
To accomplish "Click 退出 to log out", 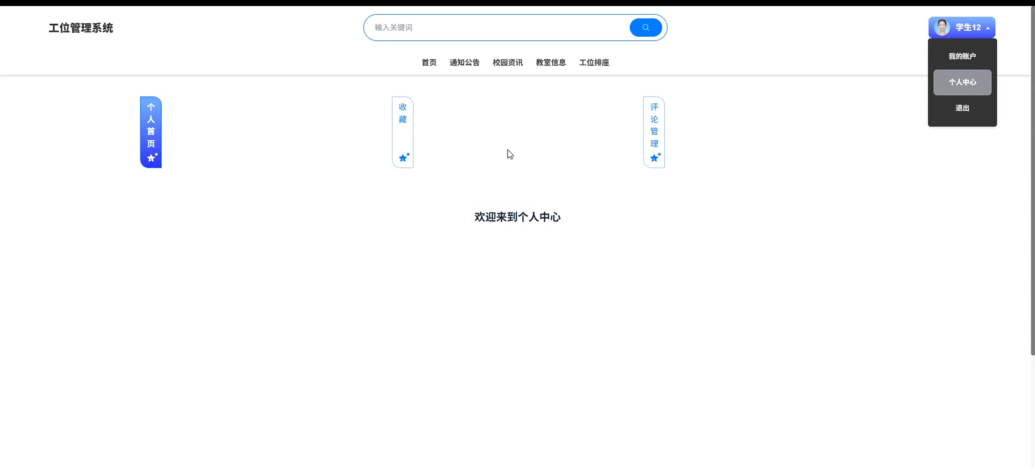I will (962, 108).
